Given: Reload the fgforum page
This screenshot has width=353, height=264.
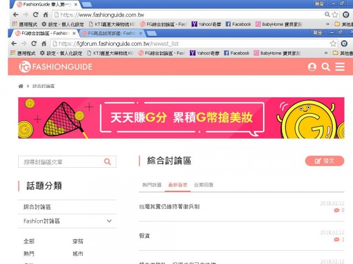Looking at the screenshot, I should [34, 43].
